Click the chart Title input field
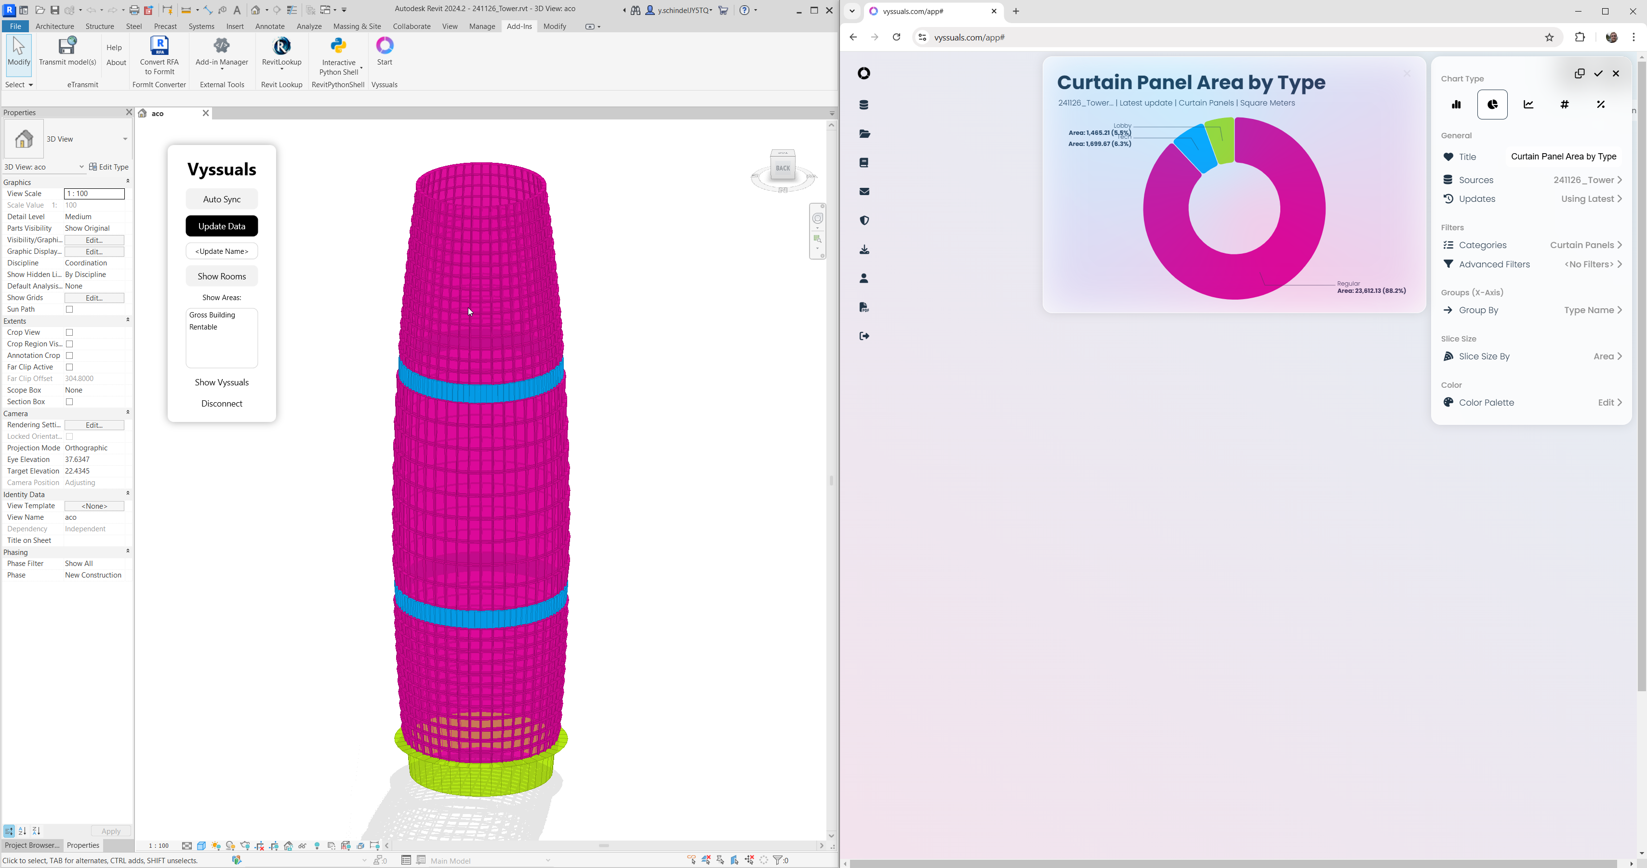This screenshot has width=1647, height=868. coord(1563,157)
